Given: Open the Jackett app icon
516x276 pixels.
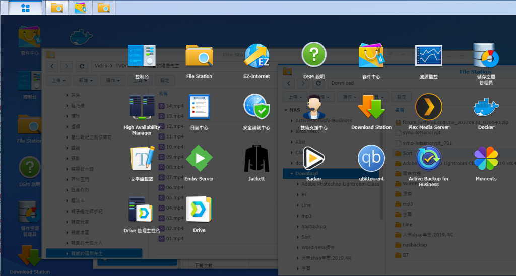Looking at the screenshot, I should [x=256, y=158].
